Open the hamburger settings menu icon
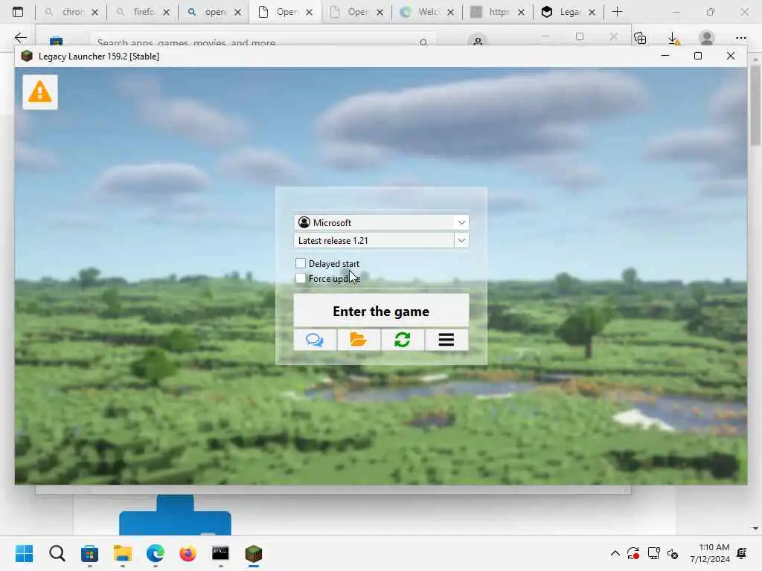The image size is (762, 571). [x=446, y=339]
